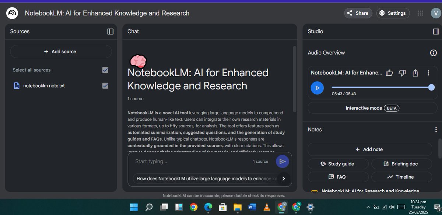Open Chrome profile S taskbar icon
The height and width of the screenshot is (215, 442).
[x=296, y=207]
